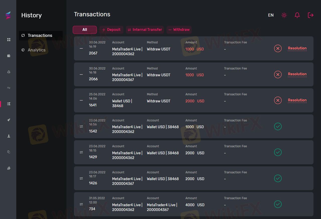Click the wallet icon in left sidebar
This screenshot has width=321, height=219.
click(x=9, y=56)
